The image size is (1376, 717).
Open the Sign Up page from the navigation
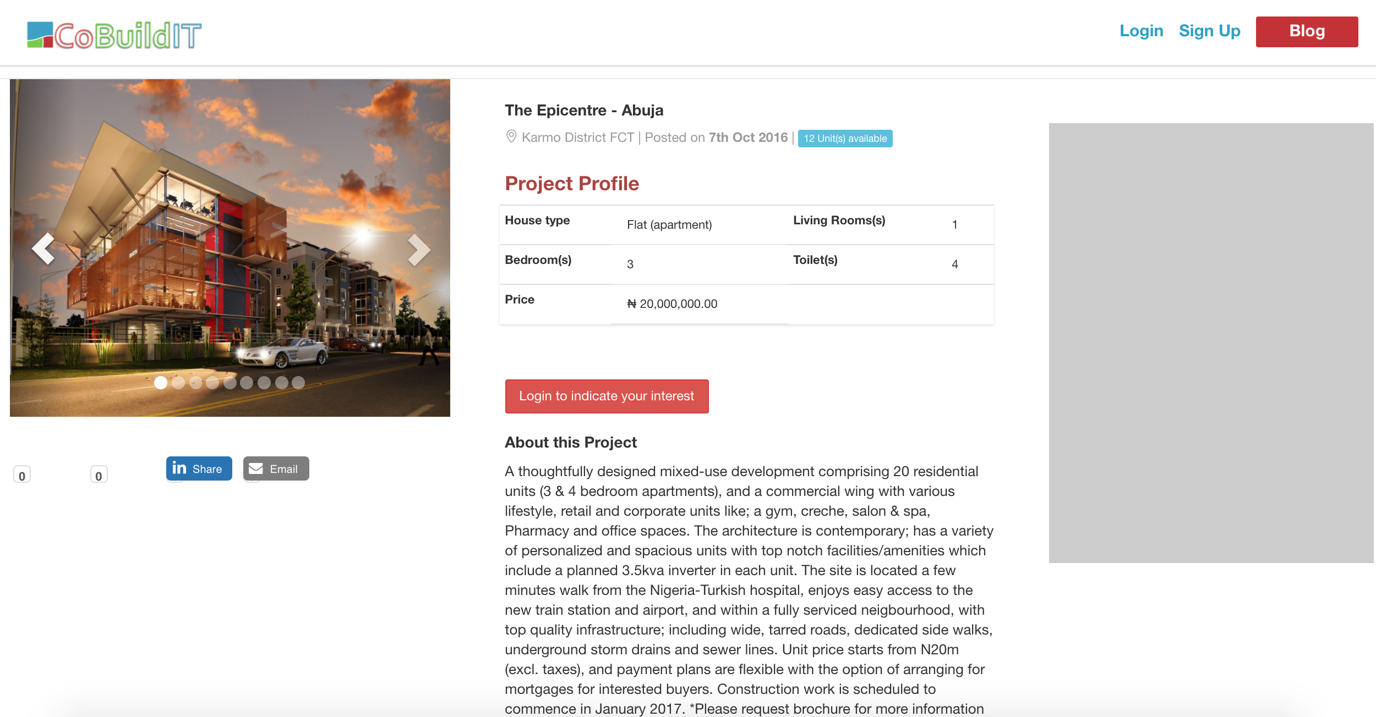pos(1209,31)
